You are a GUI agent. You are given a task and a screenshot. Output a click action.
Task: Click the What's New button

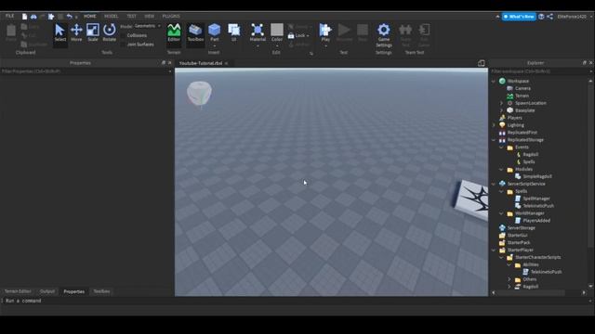point(519,17)
